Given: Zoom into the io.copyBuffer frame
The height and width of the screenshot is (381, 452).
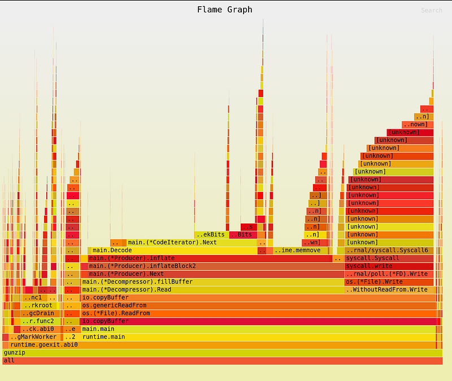Looking at the screenshot, I should coord(169,297).
